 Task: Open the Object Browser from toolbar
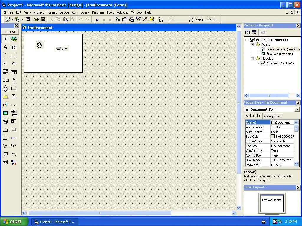tap(138, 19)
